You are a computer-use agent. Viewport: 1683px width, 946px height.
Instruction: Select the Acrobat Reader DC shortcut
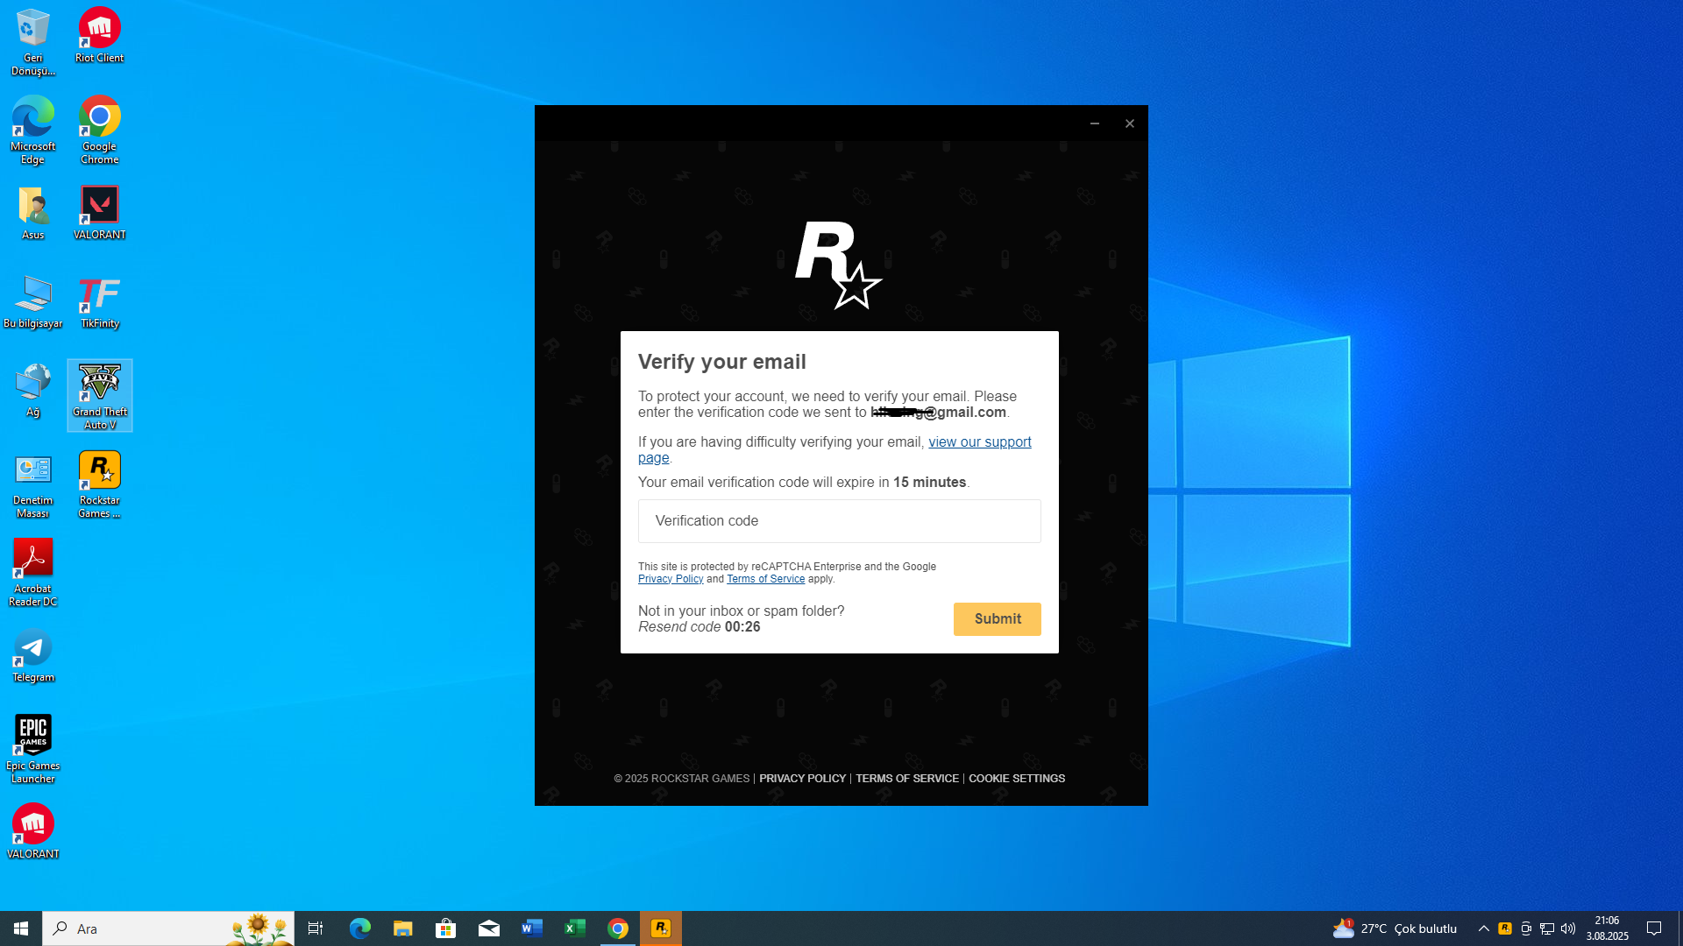point(32,573)
